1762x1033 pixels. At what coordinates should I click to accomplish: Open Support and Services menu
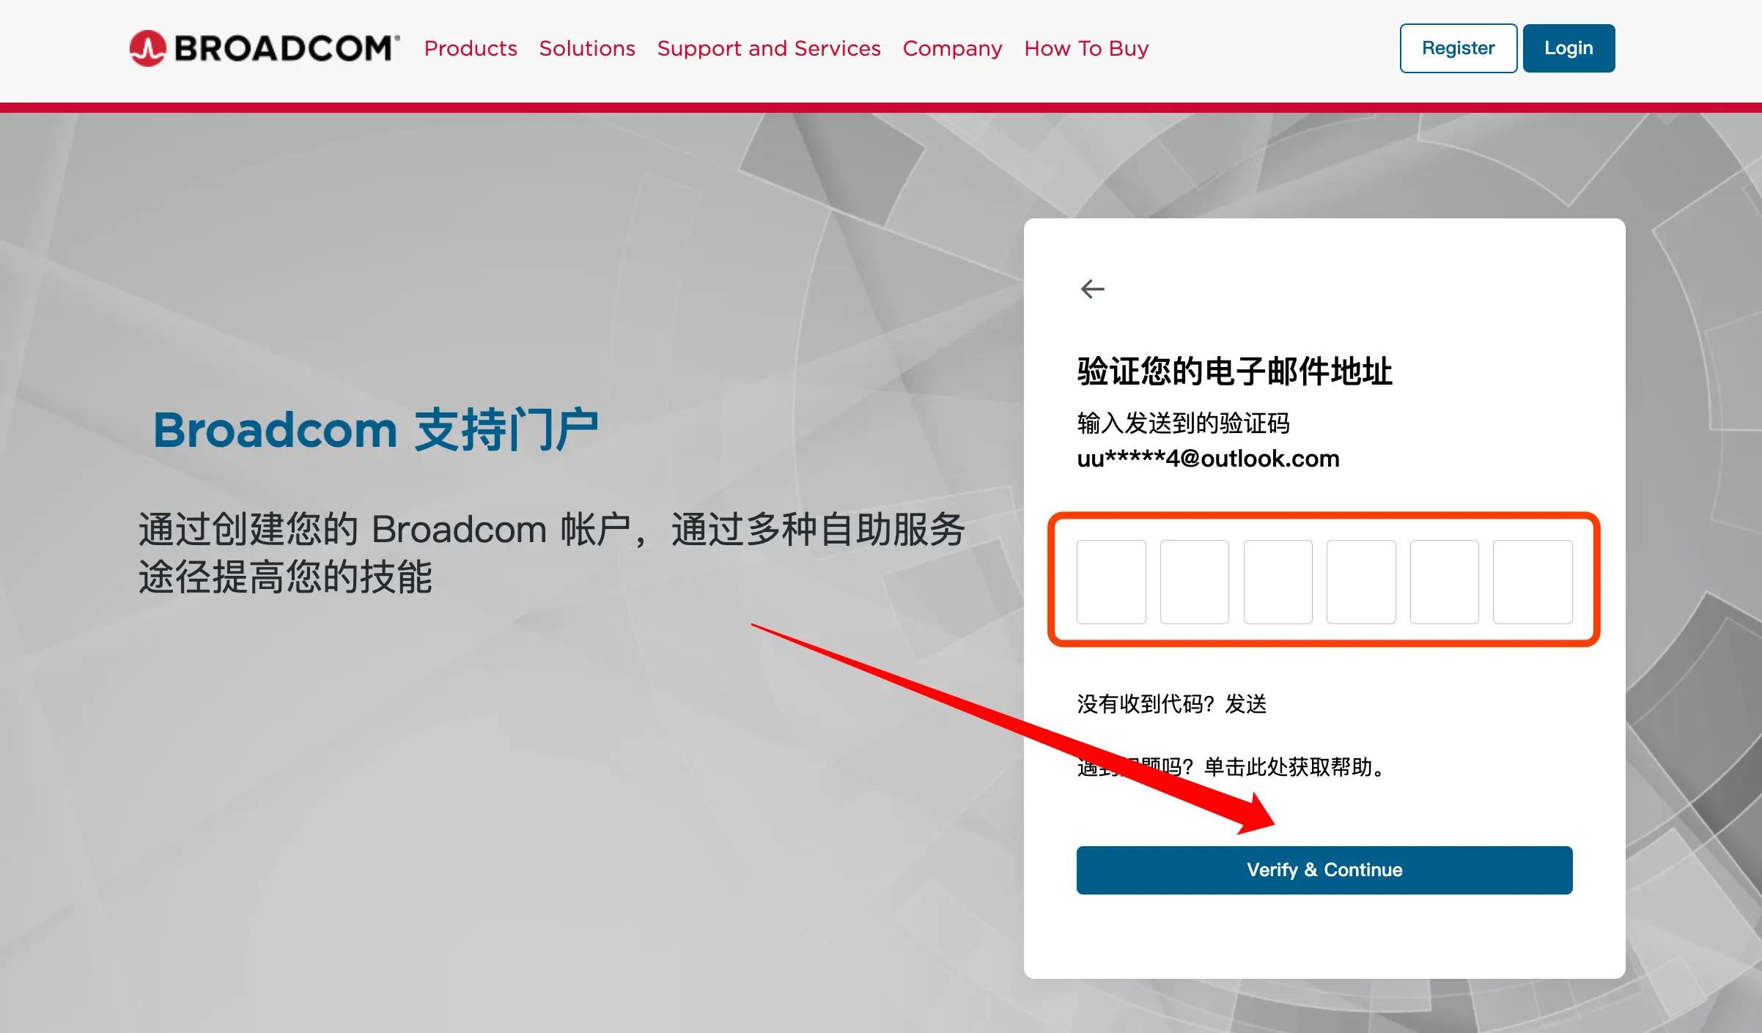769,48
